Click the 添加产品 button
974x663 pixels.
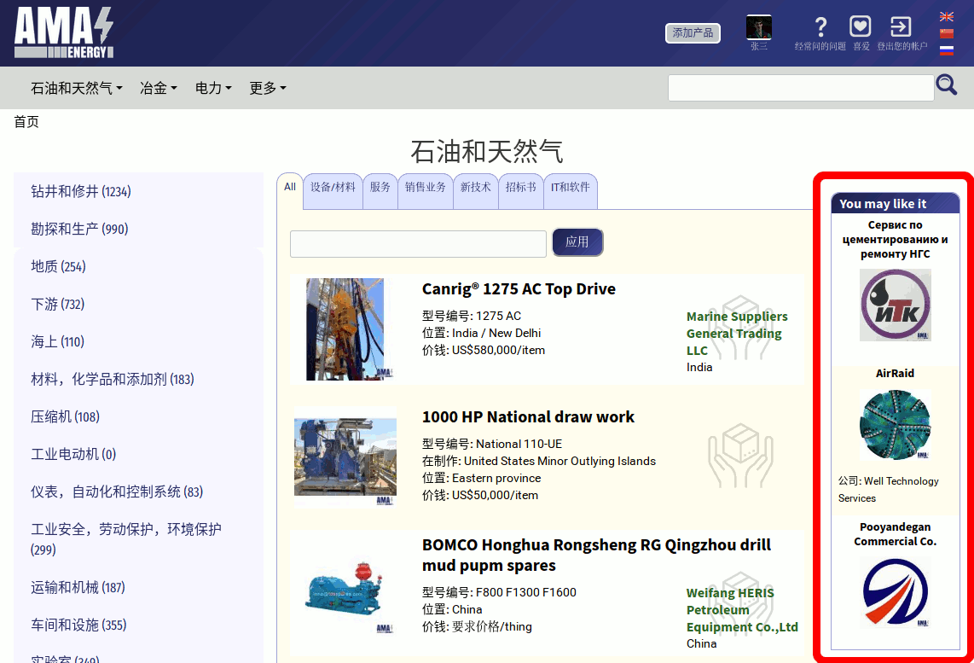coord(693,33)
